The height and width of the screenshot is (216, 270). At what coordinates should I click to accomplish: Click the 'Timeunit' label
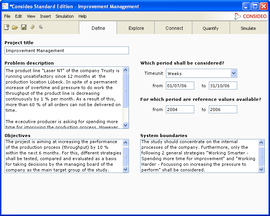click(x=153, y=73)
